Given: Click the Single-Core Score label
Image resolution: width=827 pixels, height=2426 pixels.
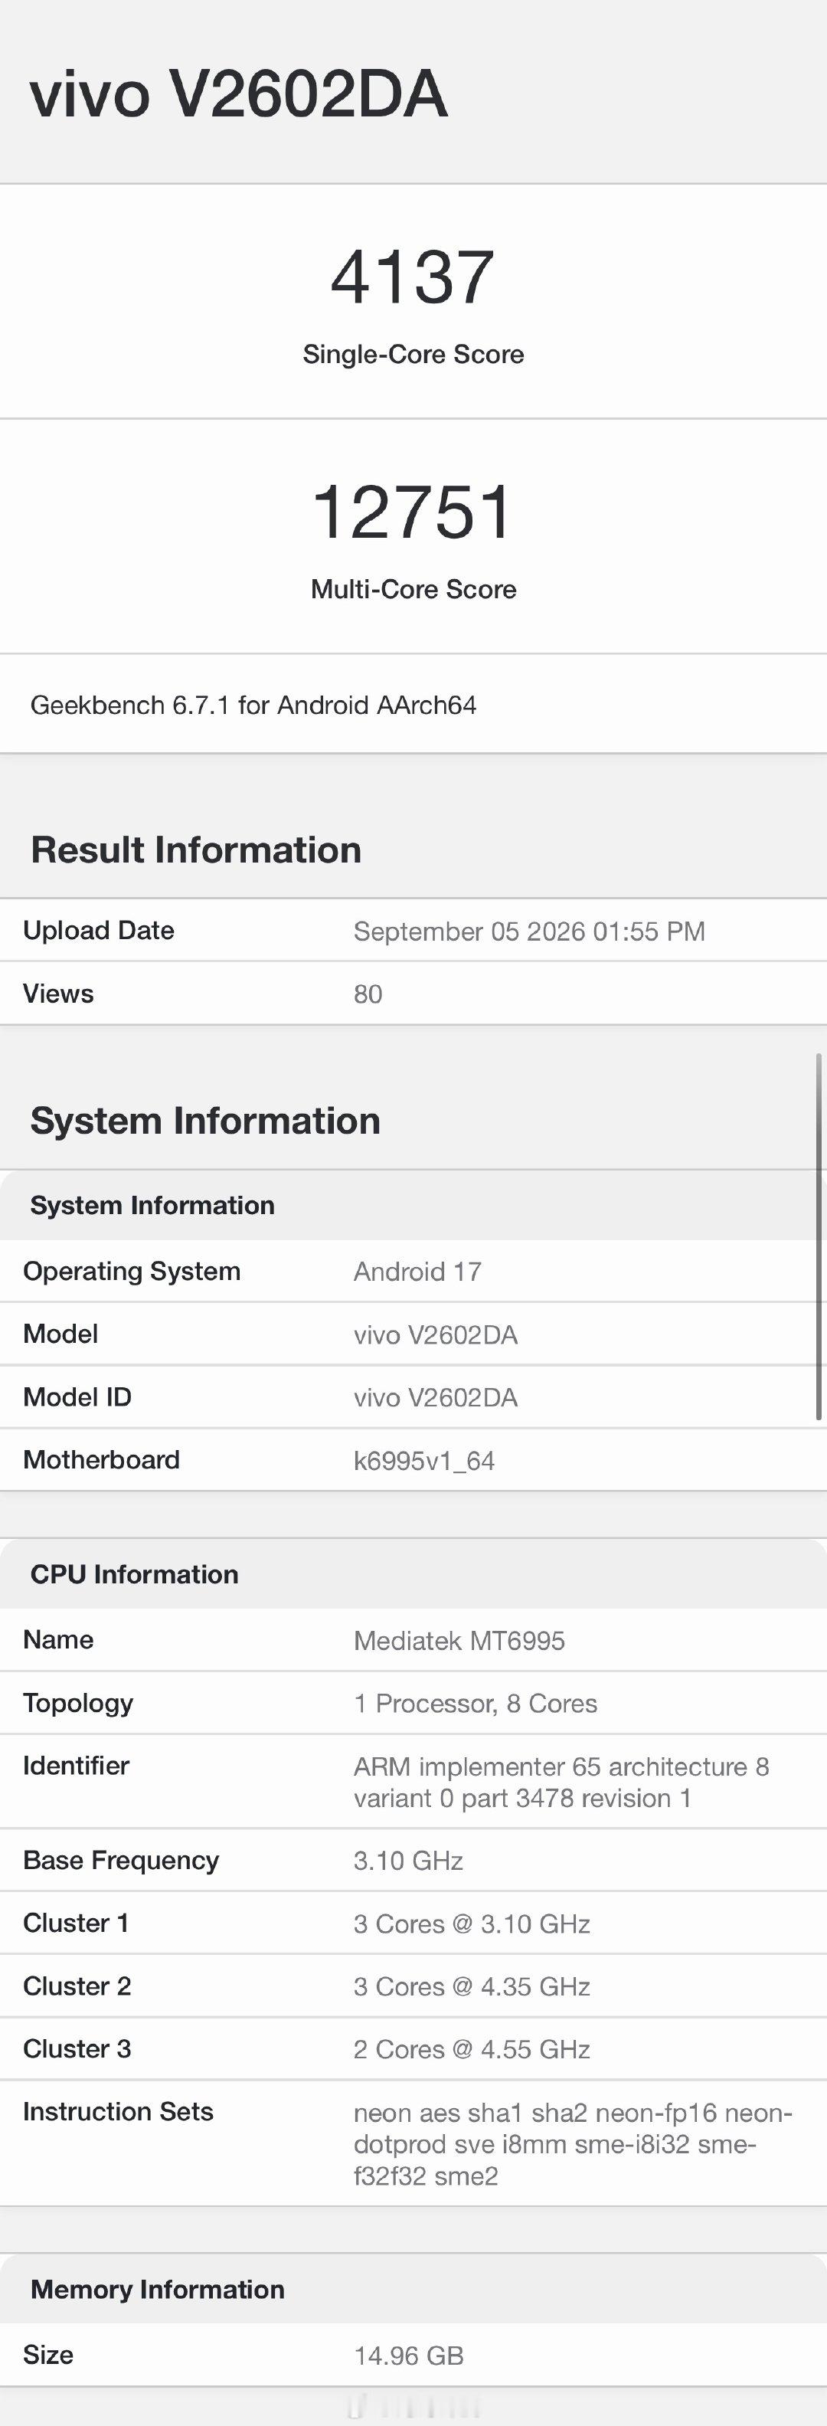Looking at the screenshot, I should pyautogui.click(x=413, y=354).
